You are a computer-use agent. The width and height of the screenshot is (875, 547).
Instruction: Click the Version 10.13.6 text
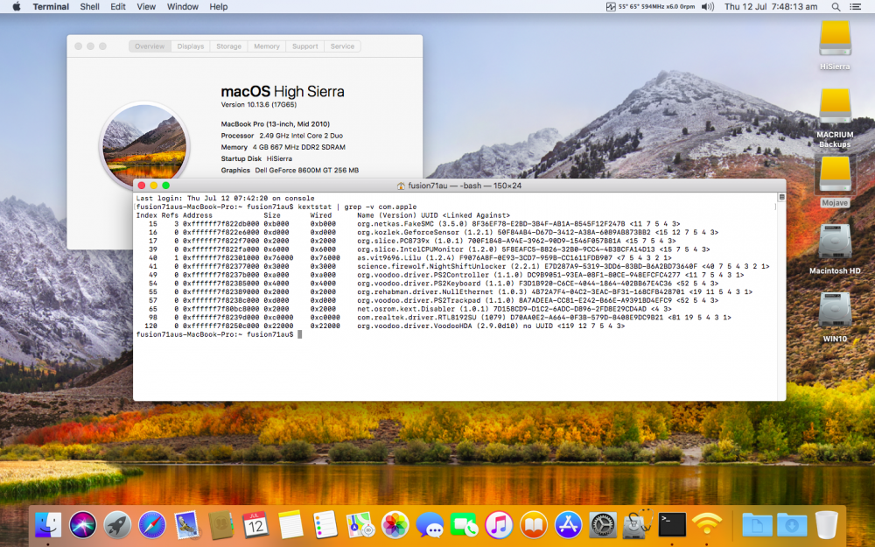tap(259, 104)
